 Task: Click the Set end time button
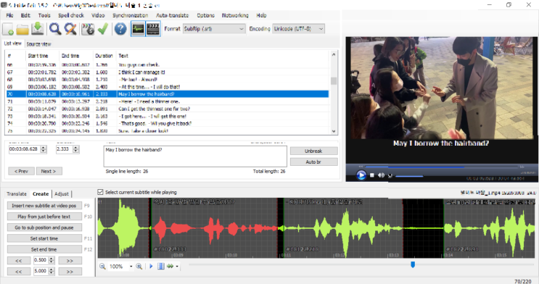[44, 250]
